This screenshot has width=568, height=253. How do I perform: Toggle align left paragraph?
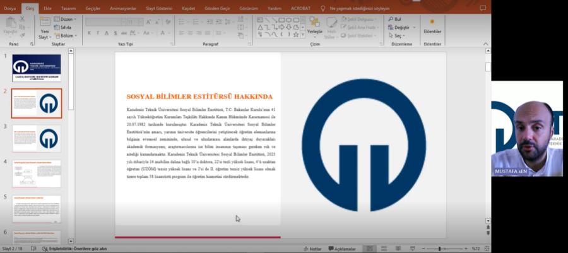[x=180, y=33]
